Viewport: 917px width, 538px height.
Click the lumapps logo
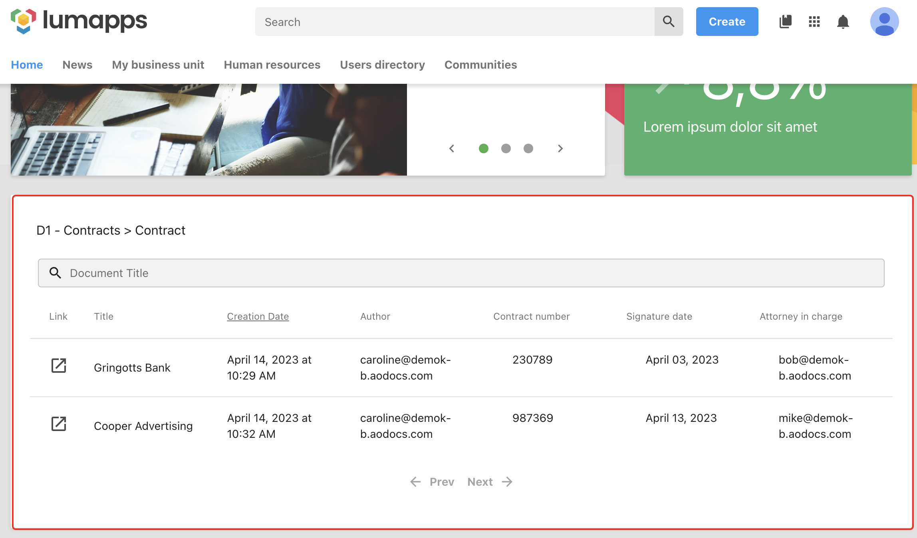pos(79,21)
